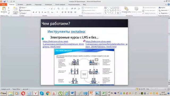Switch to the Показ слайдов (Slide Show) tab
170x96 pixels.
tap(60, 5)
